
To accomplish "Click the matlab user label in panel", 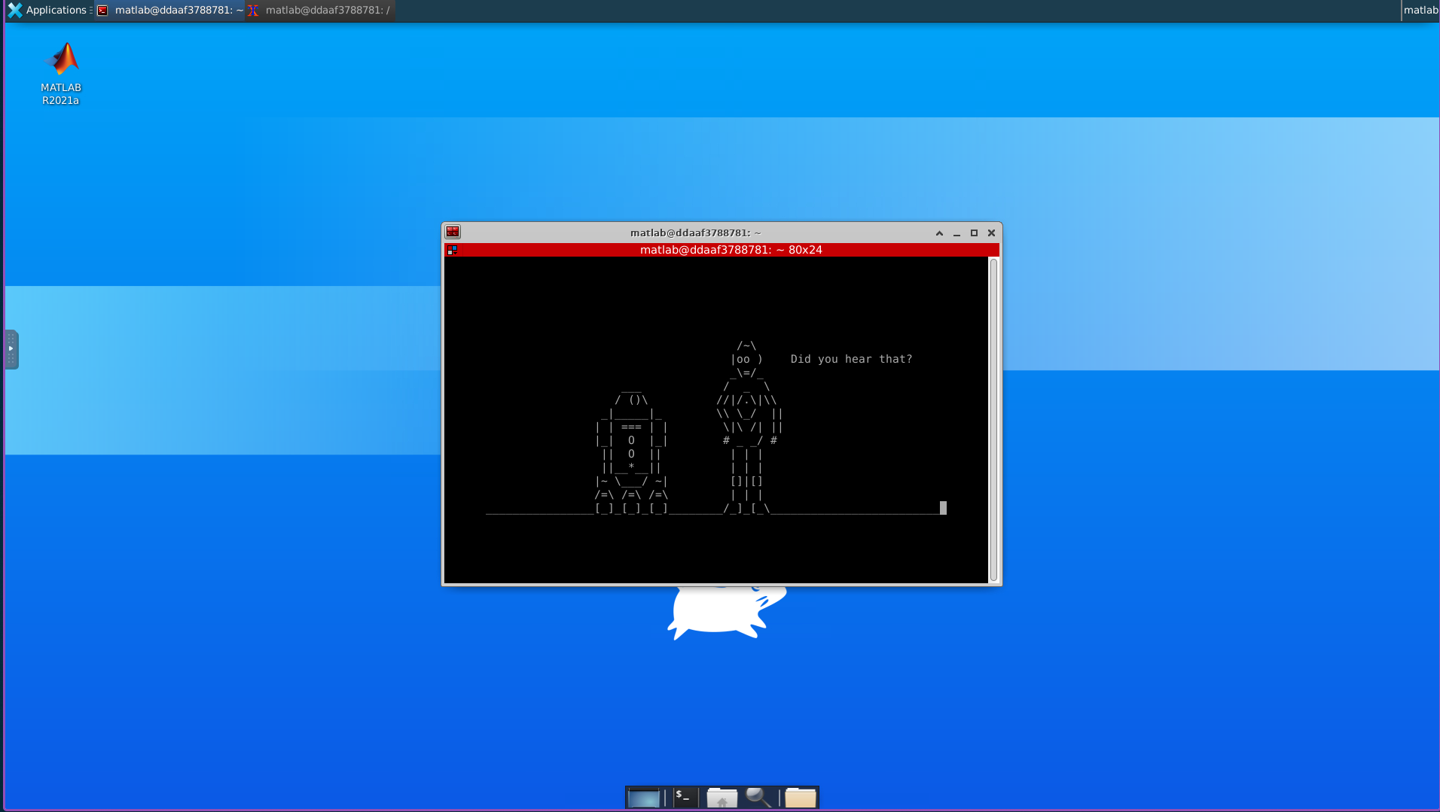I will (x=1420, y=10).
